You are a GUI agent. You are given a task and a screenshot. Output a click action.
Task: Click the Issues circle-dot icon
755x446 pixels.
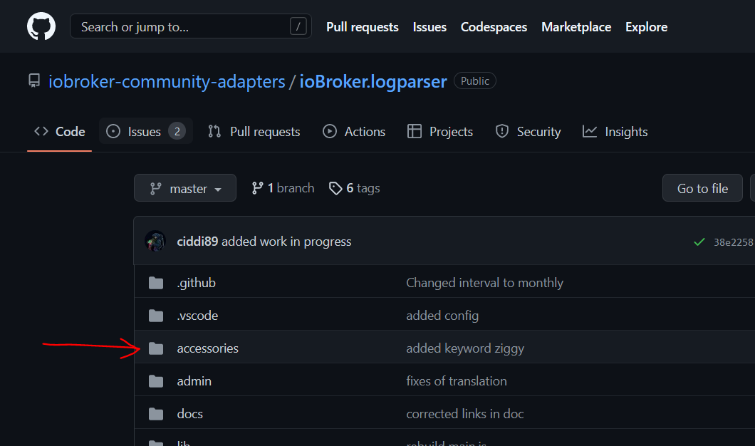click(113, 131)
